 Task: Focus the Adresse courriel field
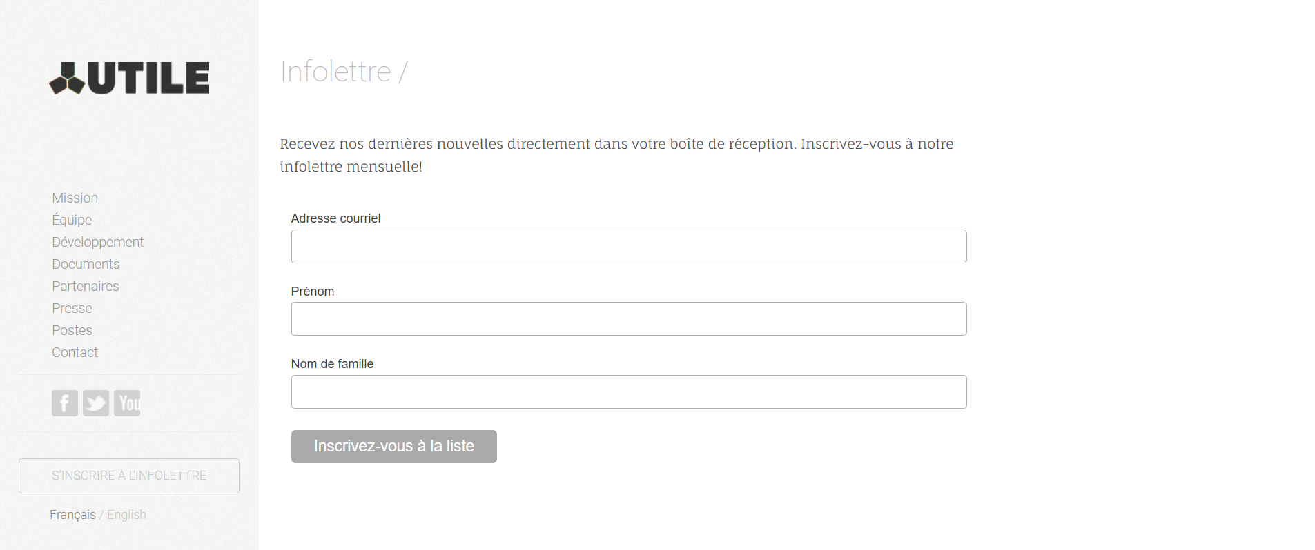coord(628,246)
